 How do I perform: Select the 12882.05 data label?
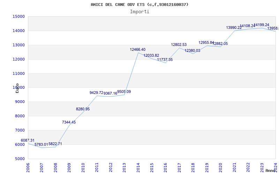220,44
